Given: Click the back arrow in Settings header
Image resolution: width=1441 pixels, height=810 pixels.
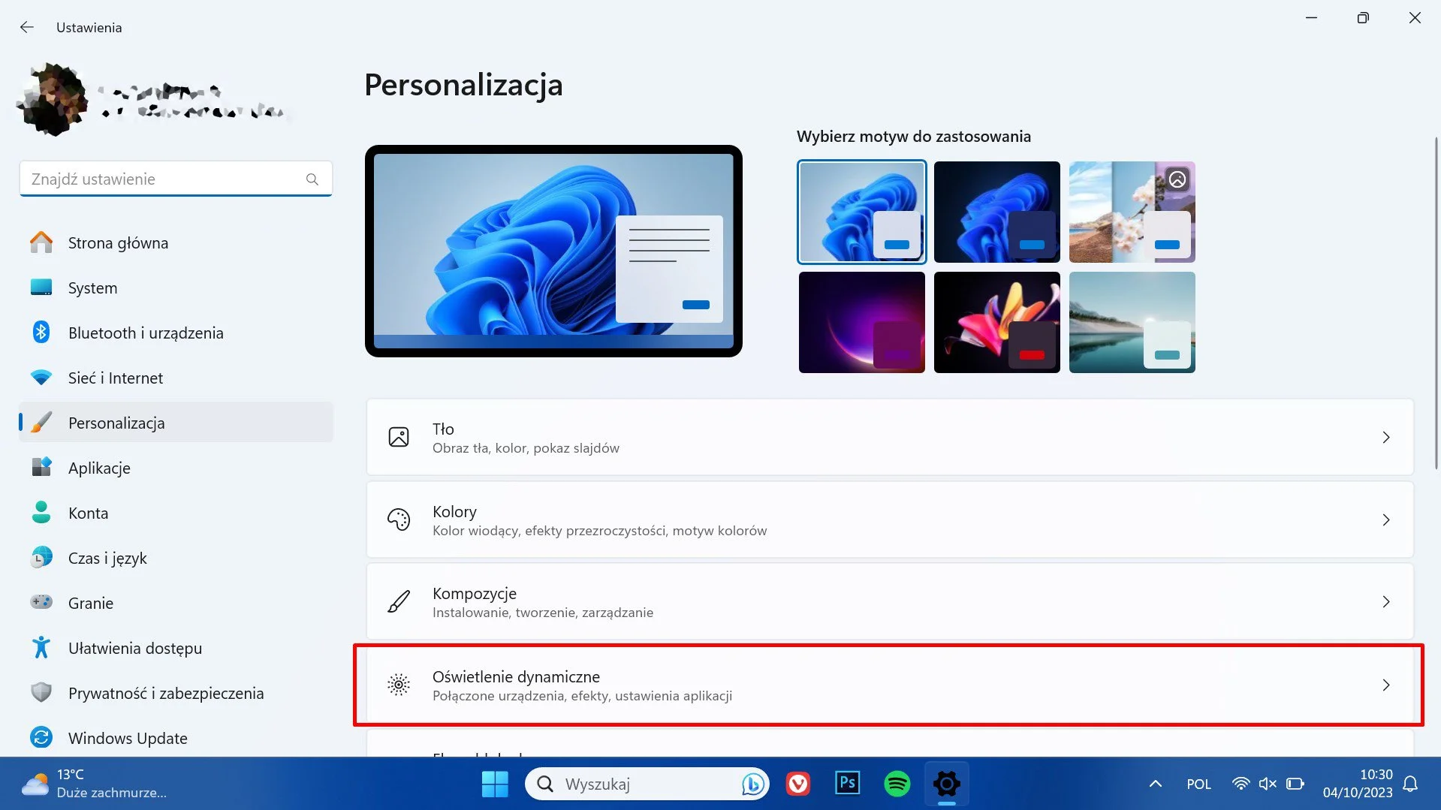Looking at the screenshot, I should coord(27,27).
